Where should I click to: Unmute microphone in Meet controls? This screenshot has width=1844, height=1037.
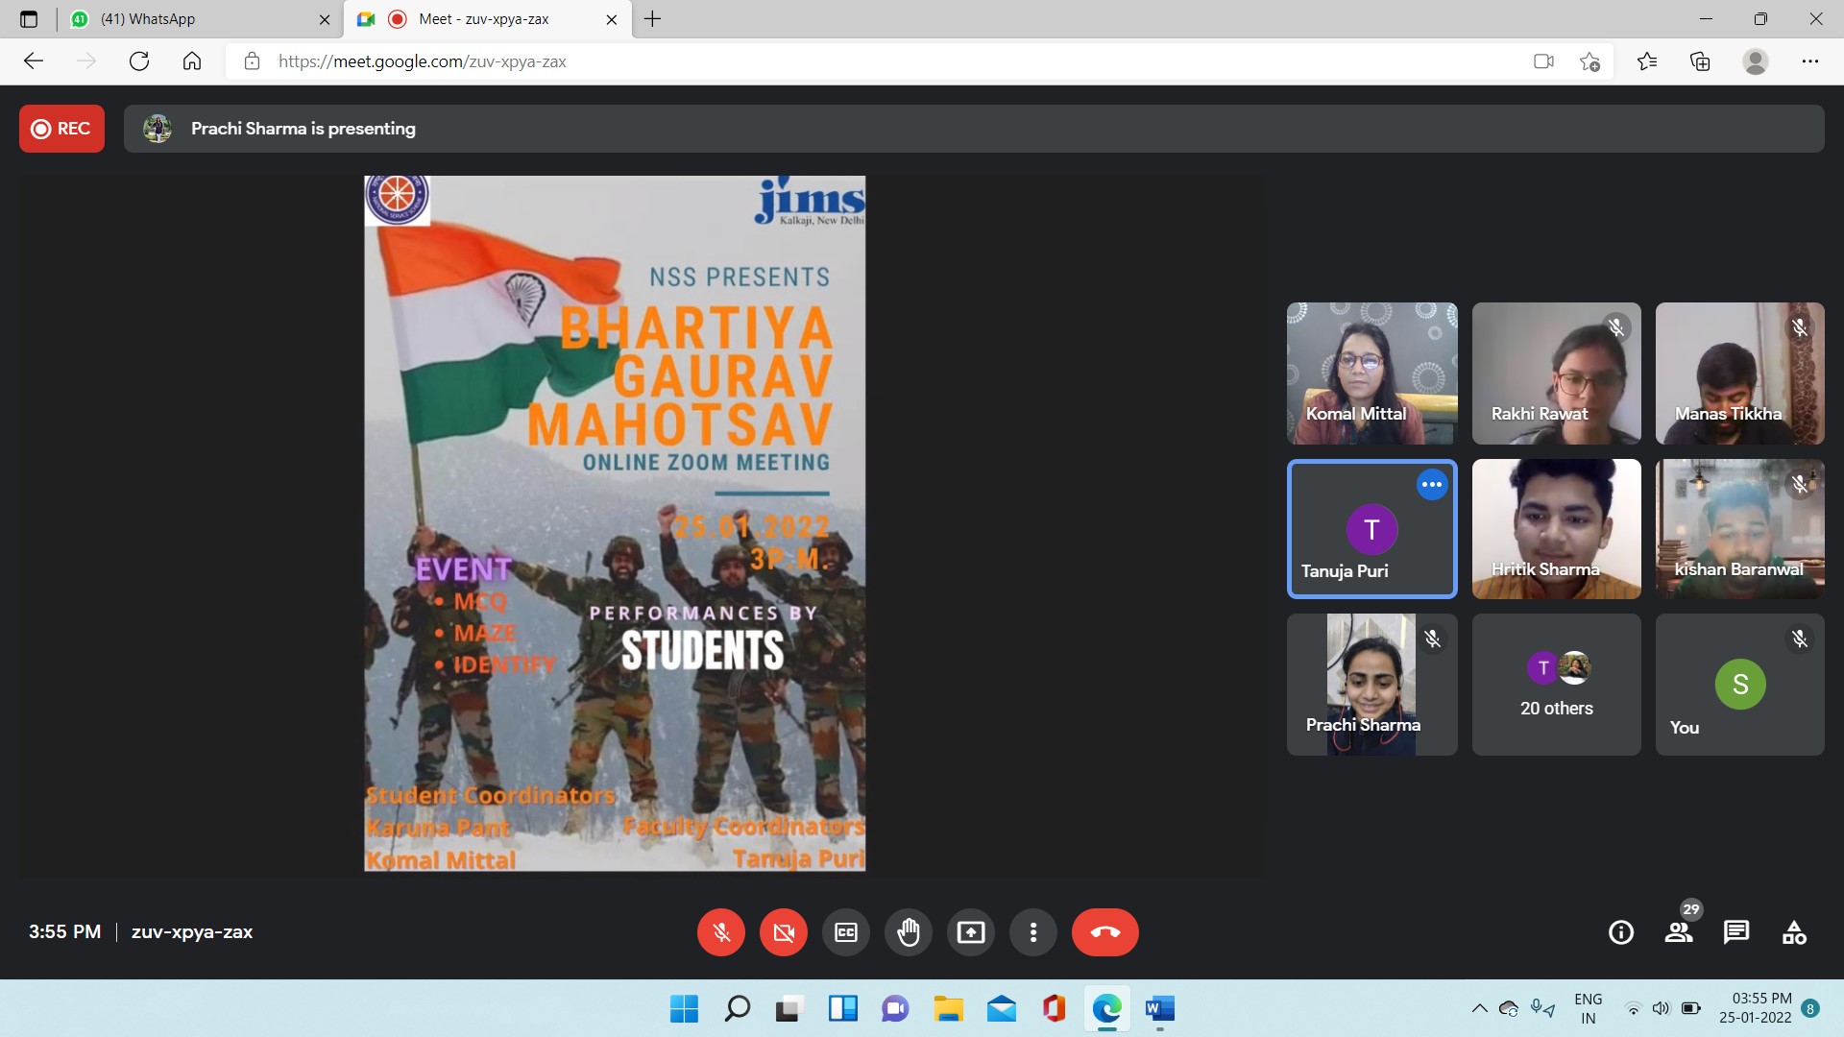pos(721,932)
